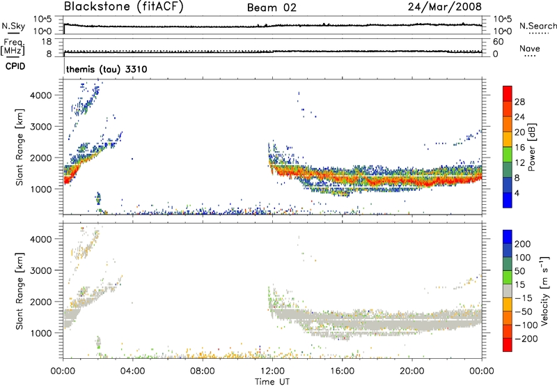Click the '04:00' time tick label
The width and height of the screenshot is (557, 386).
click(x=132, y=371)
